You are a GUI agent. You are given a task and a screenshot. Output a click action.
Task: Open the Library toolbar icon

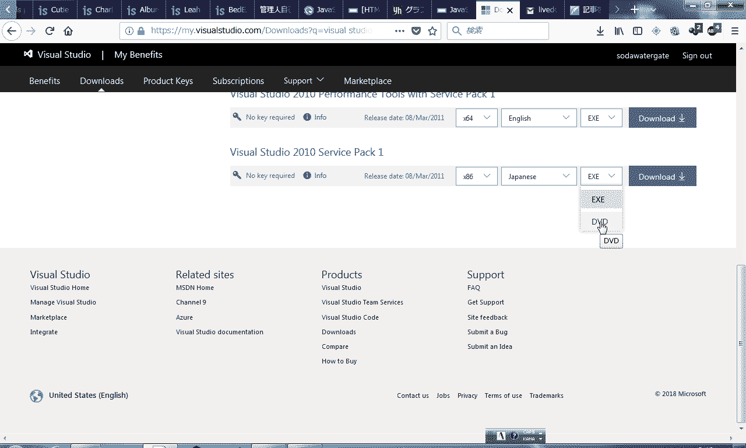click(618, 30)
